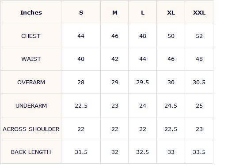
Task: Click the XL size column header
Action: [x=171, y=12]
